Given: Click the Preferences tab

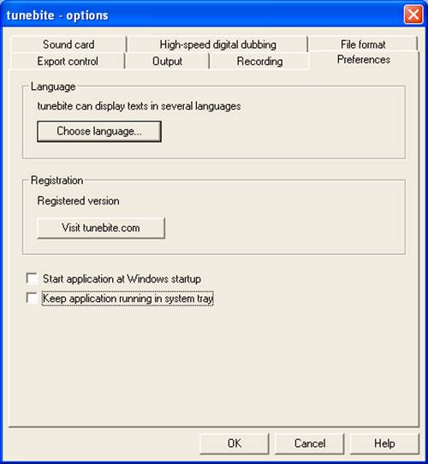Looking at the screenshot, I should (x=364, y=60).
